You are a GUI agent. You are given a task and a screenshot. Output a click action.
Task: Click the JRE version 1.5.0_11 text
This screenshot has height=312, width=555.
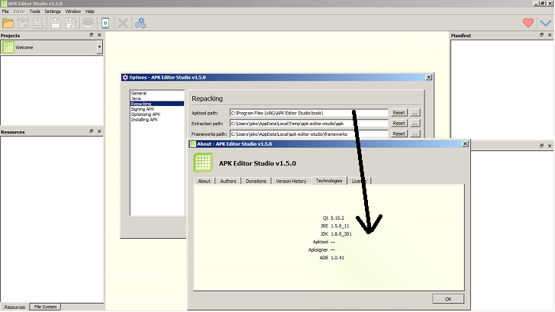click(340, 226)
